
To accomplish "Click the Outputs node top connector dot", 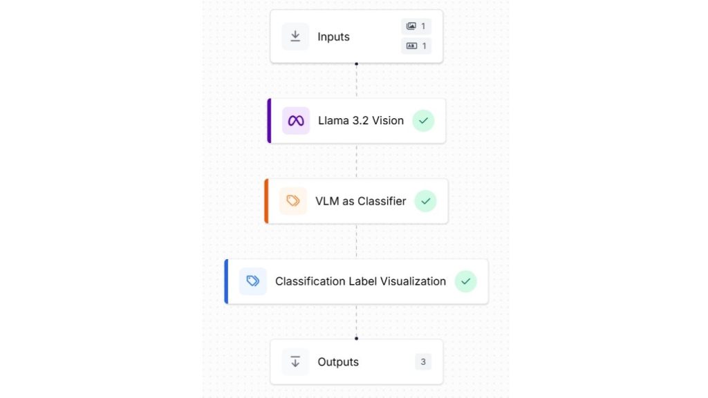I will [x=357, y=339].
